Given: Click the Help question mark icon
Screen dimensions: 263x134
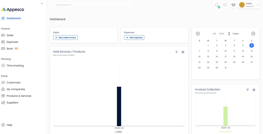Looking at the screenshot, I should tap(3, 125).
